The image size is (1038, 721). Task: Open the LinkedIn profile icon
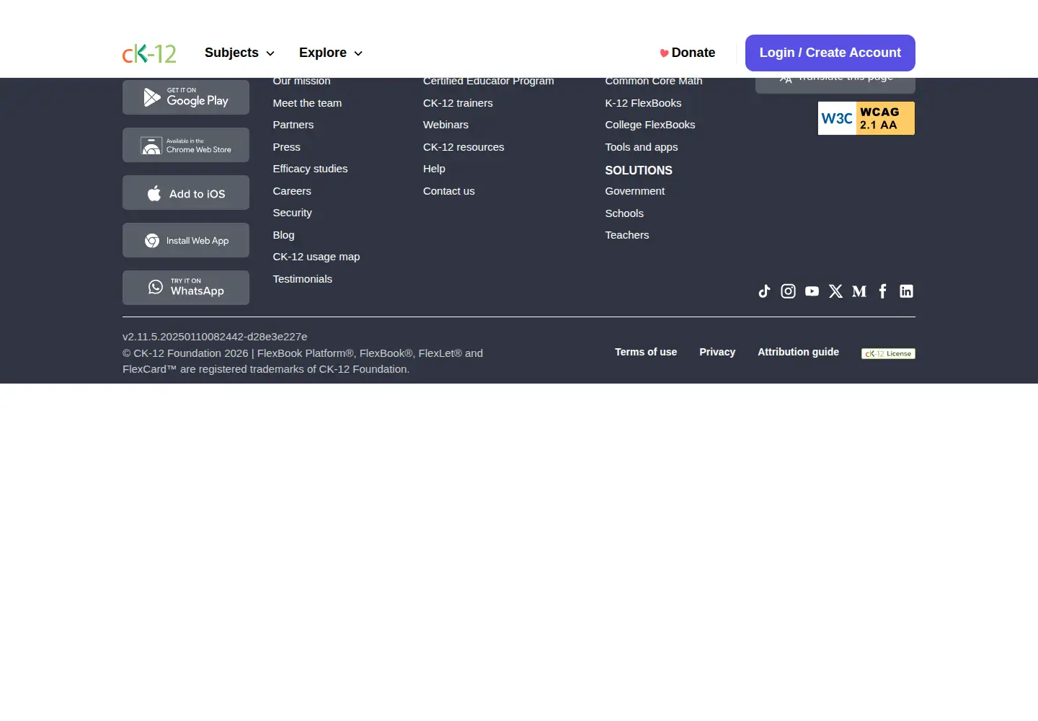tap(907, 291)
